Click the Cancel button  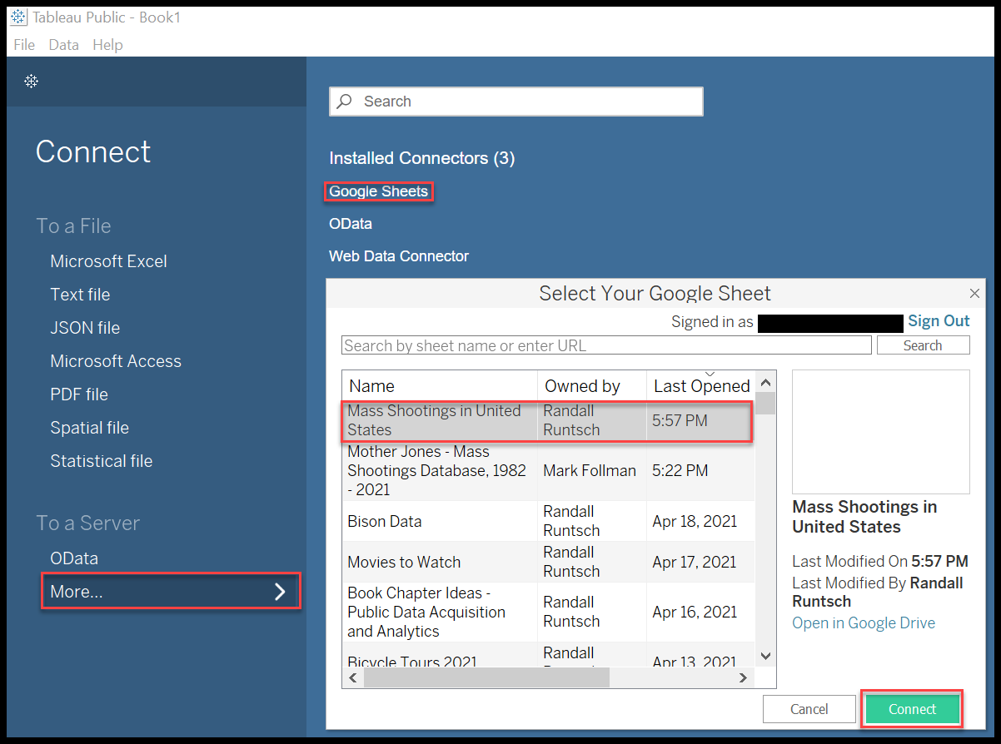click(809, 710)
